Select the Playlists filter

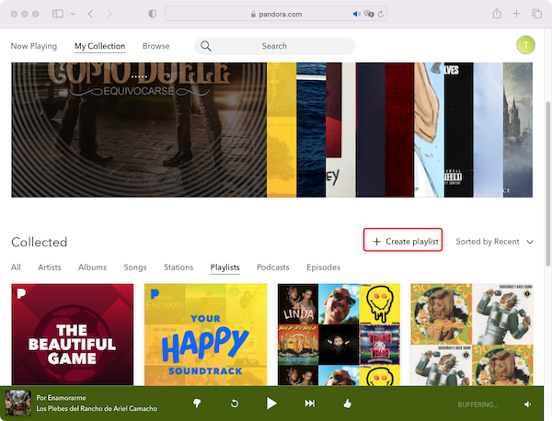click(x=225, y=267)
